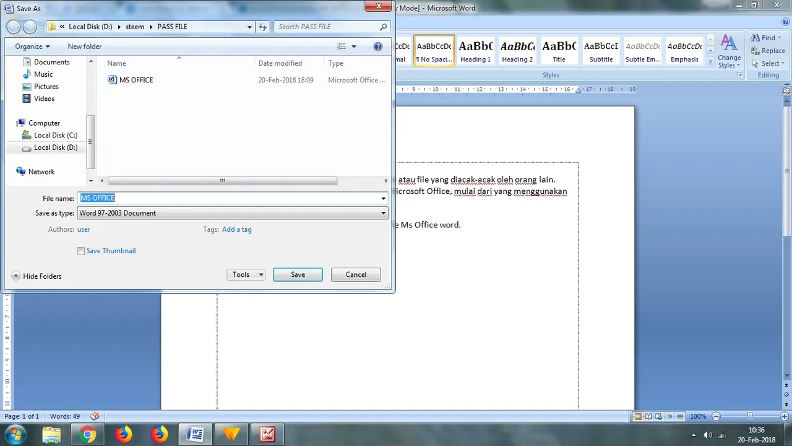Click the Forward navigation arrow in Save As
The height and width of the screenshot is (446, 792).
(x=30, y=27)
